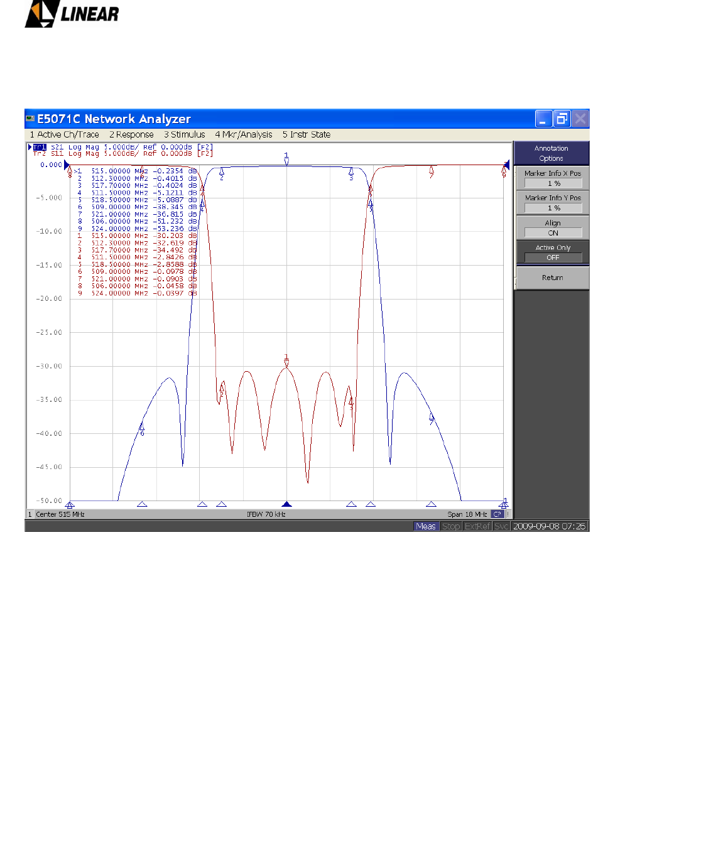This screenshot has width=701, height=849.
Task: Select blue marker 3 on S21 trace
Action: [351, 174]
